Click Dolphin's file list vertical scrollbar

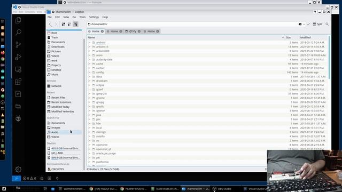click(329, 58)
